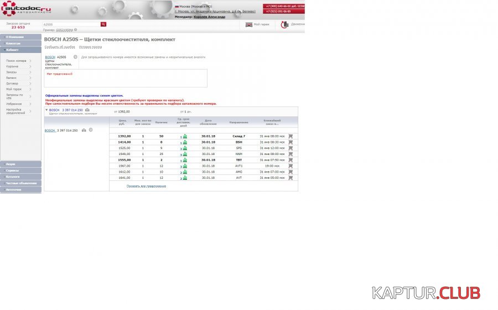Add the 1567,00 AVT1 offer to cart
498x310 pixels.
pyautogui.click(x=290, y=166)
